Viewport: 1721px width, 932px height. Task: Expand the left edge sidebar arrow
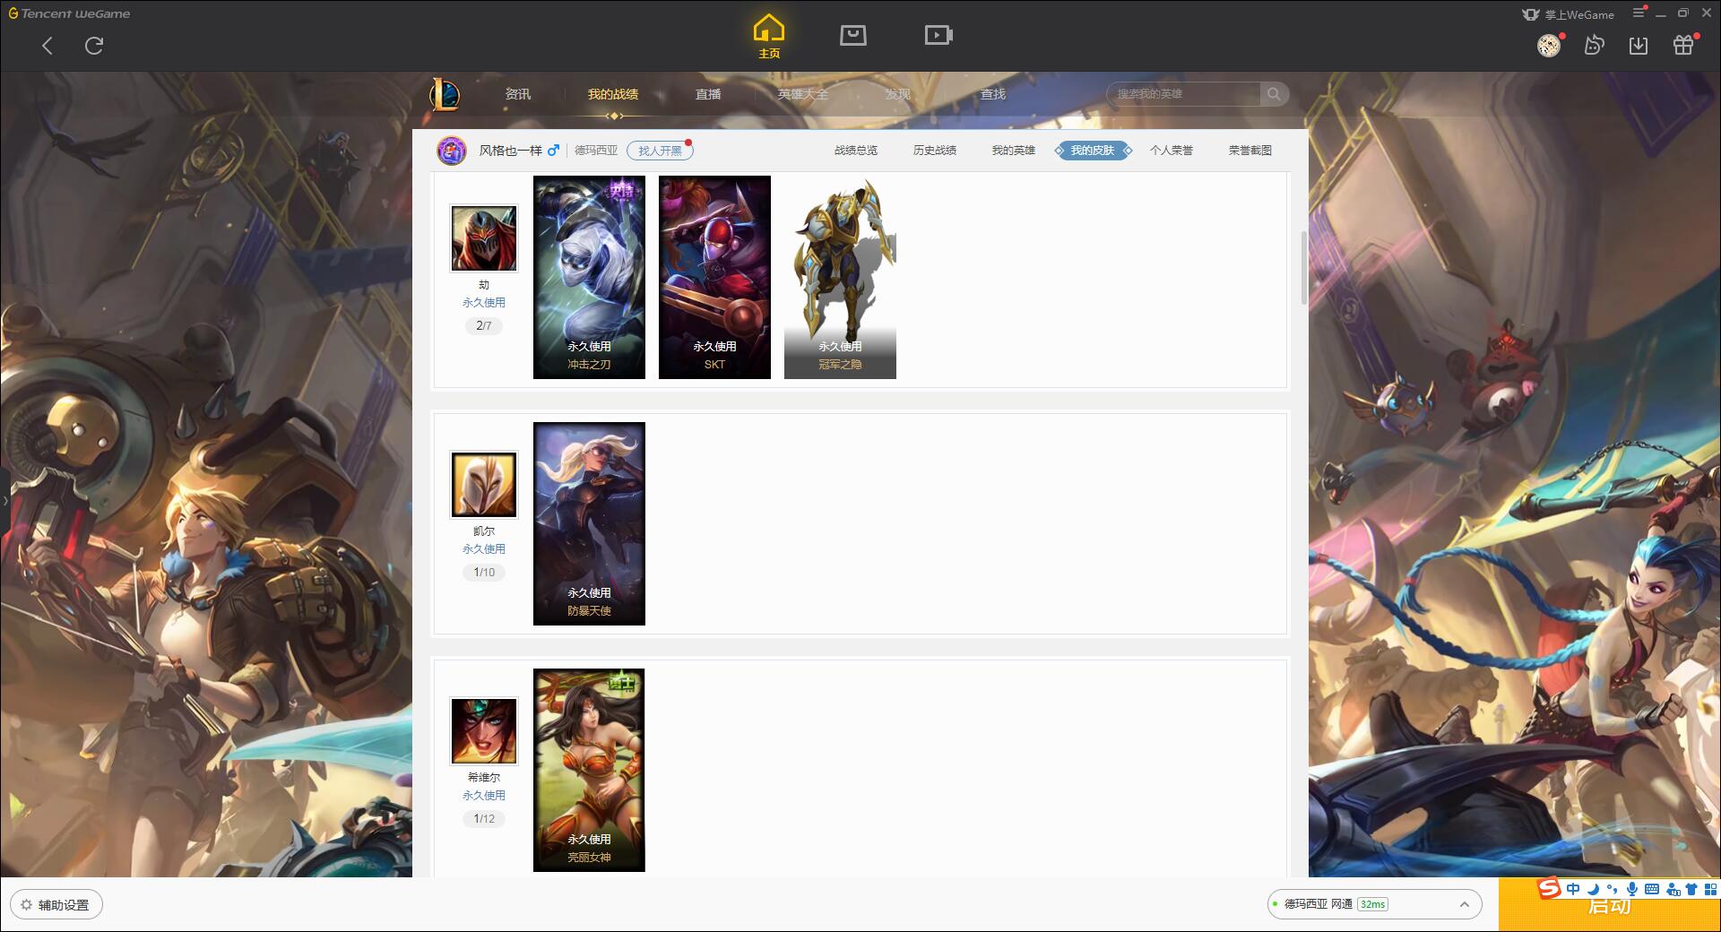pos(4,500)
